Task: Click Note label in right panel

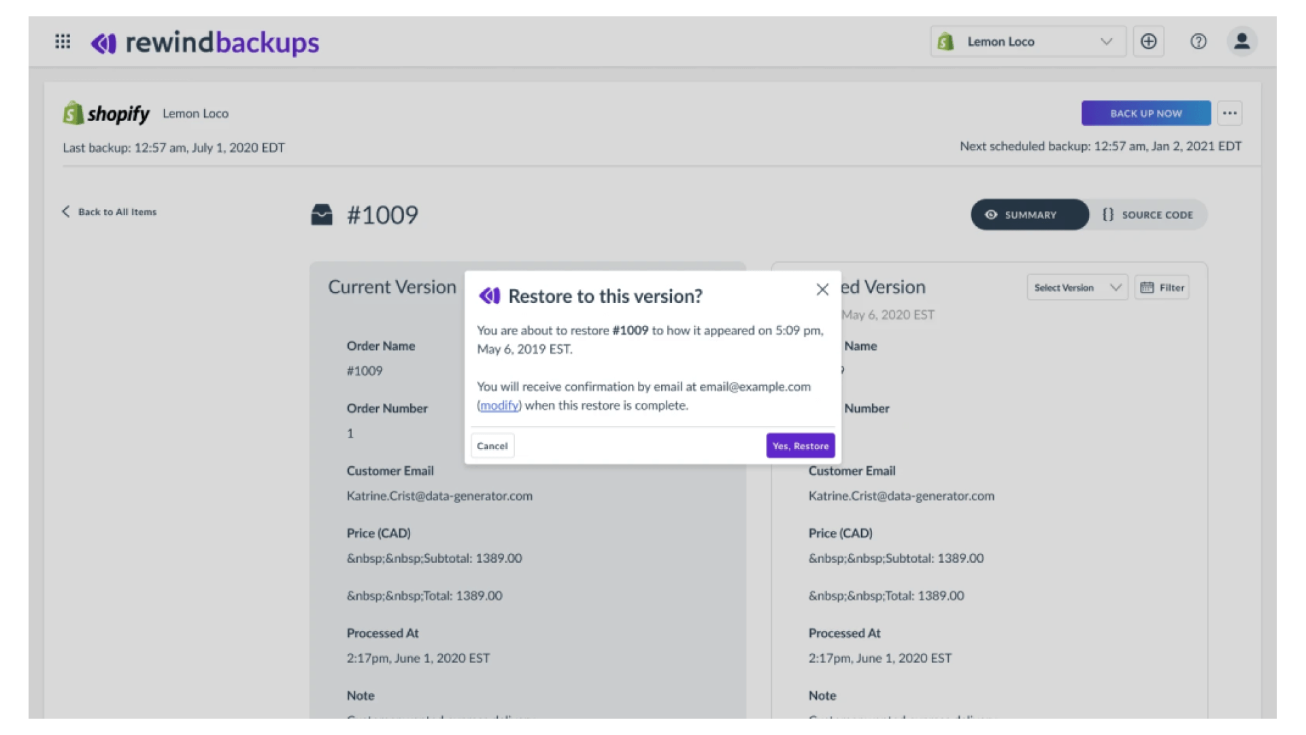Action: click(x=822, y=696)
